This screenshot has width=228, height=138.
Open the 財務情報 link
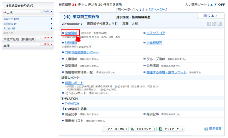(71, 43)
